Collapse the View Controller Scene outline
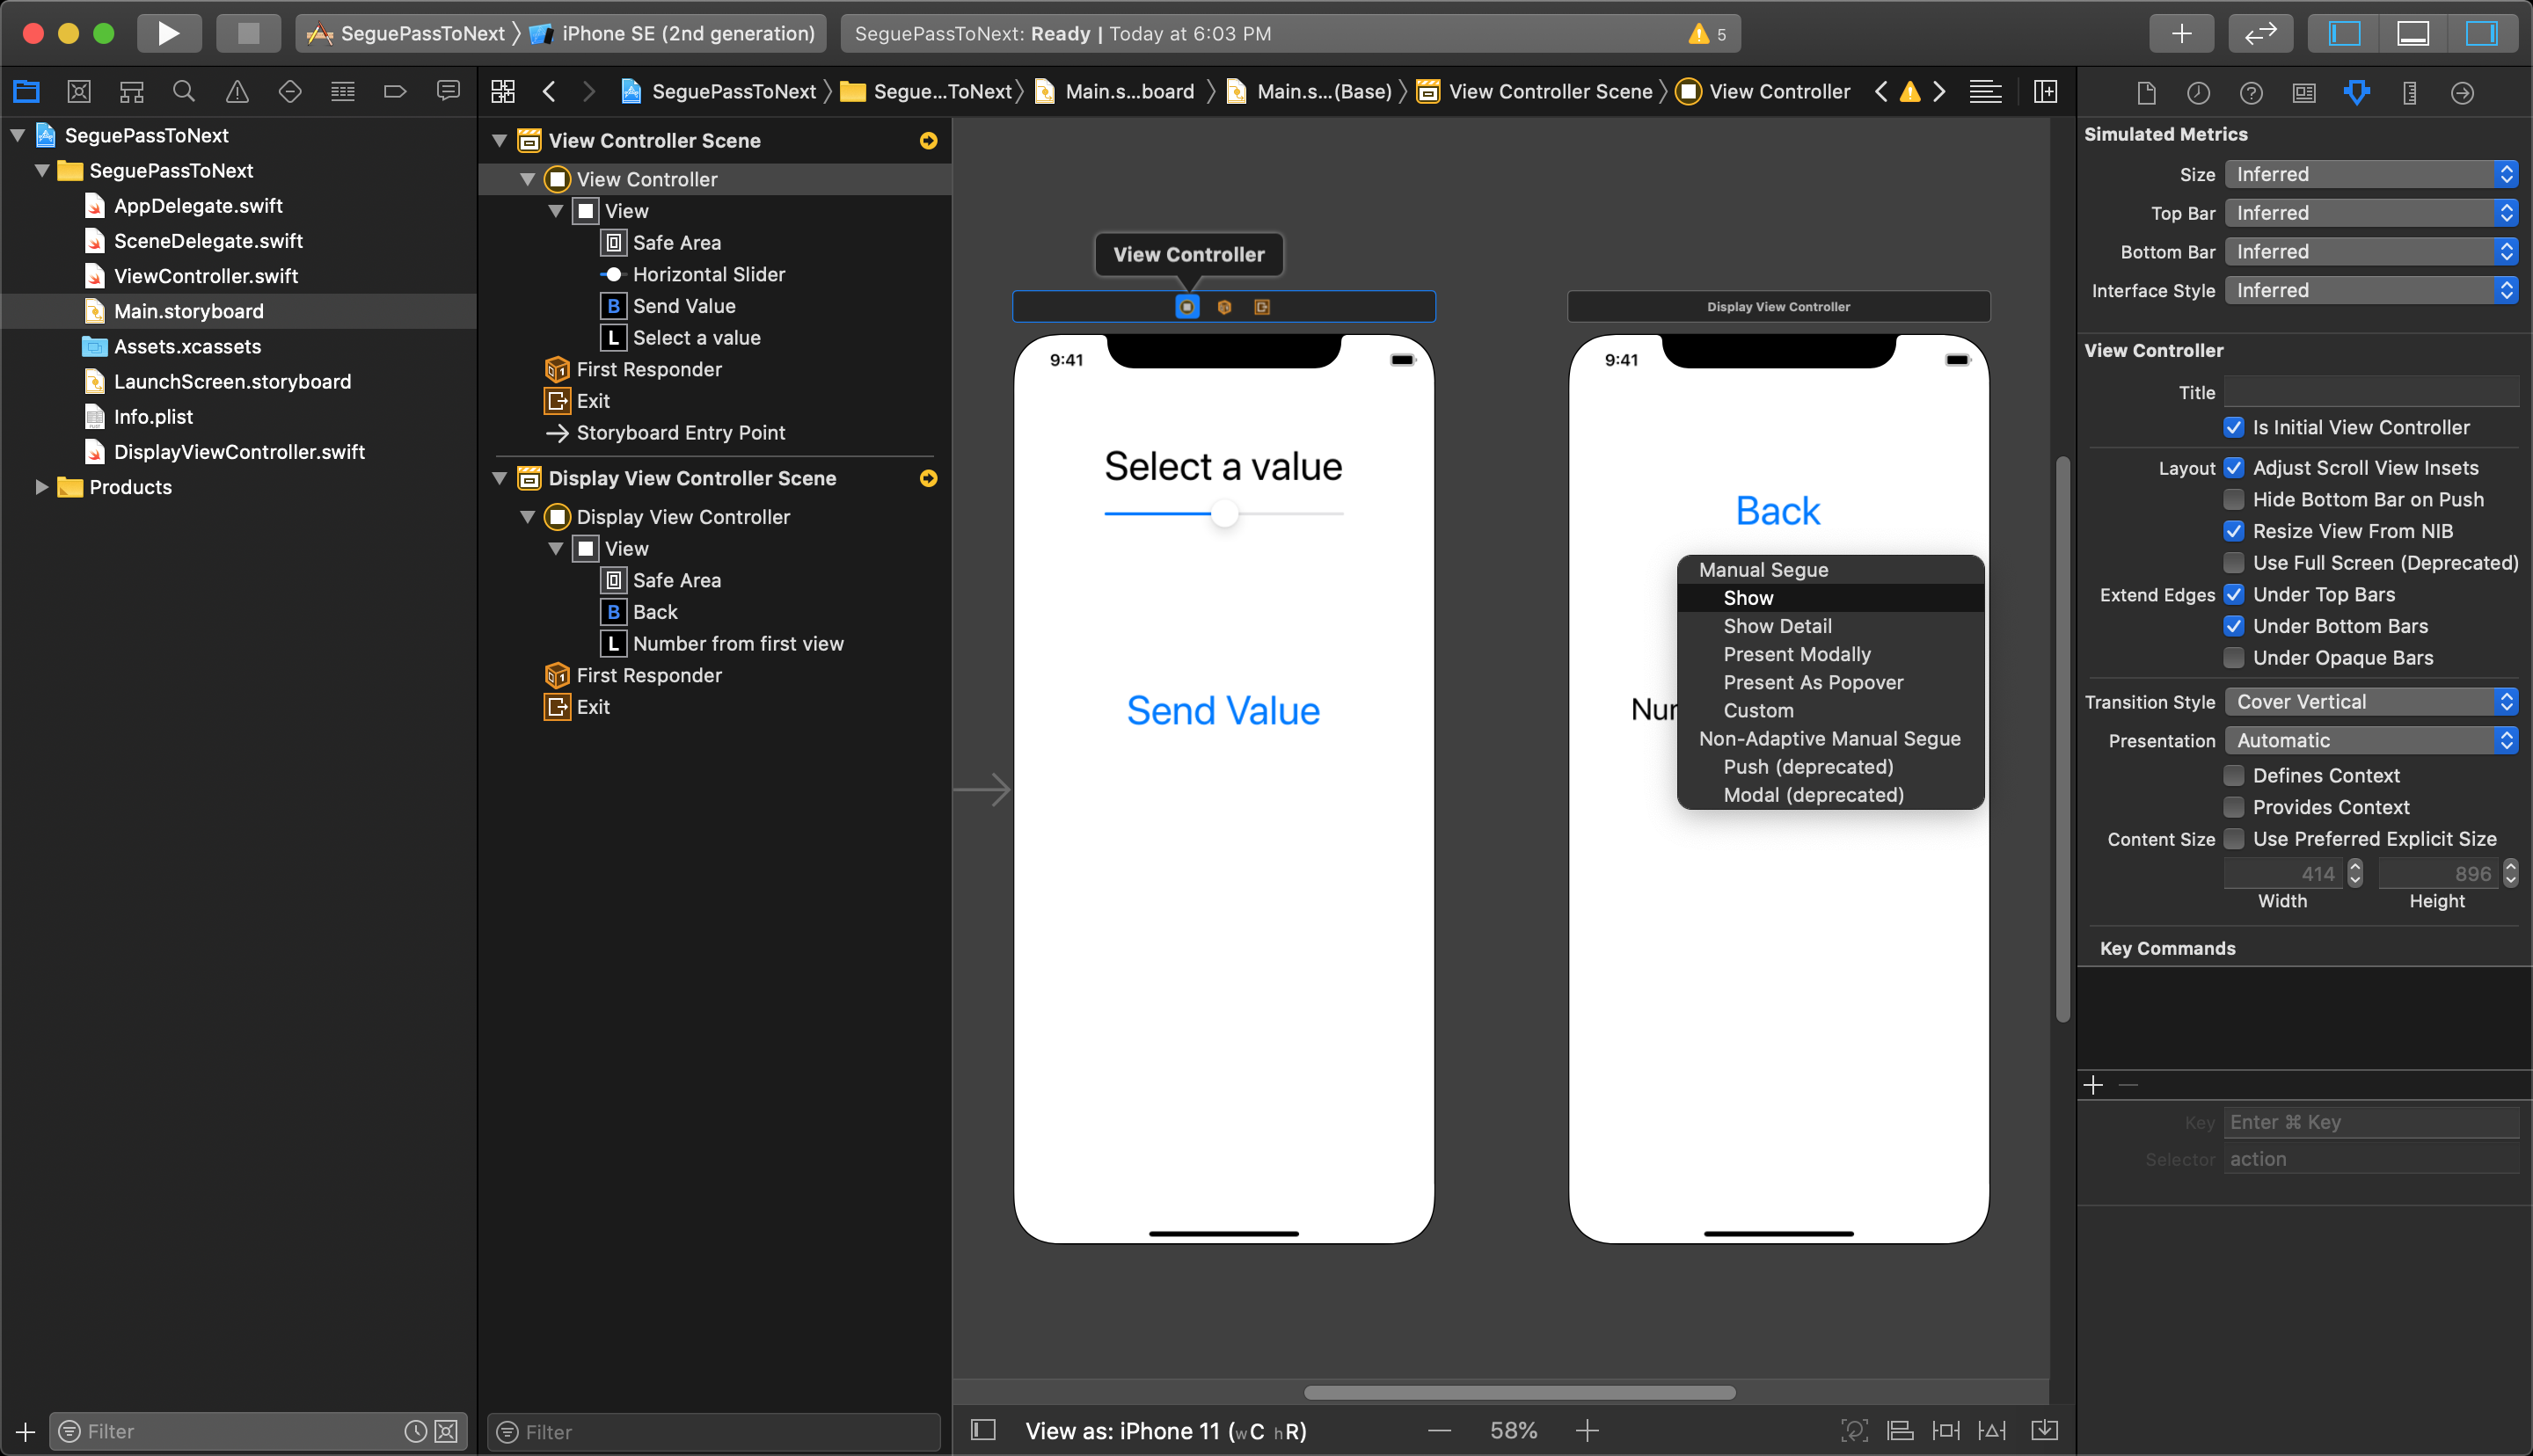 tap(500, 141)
